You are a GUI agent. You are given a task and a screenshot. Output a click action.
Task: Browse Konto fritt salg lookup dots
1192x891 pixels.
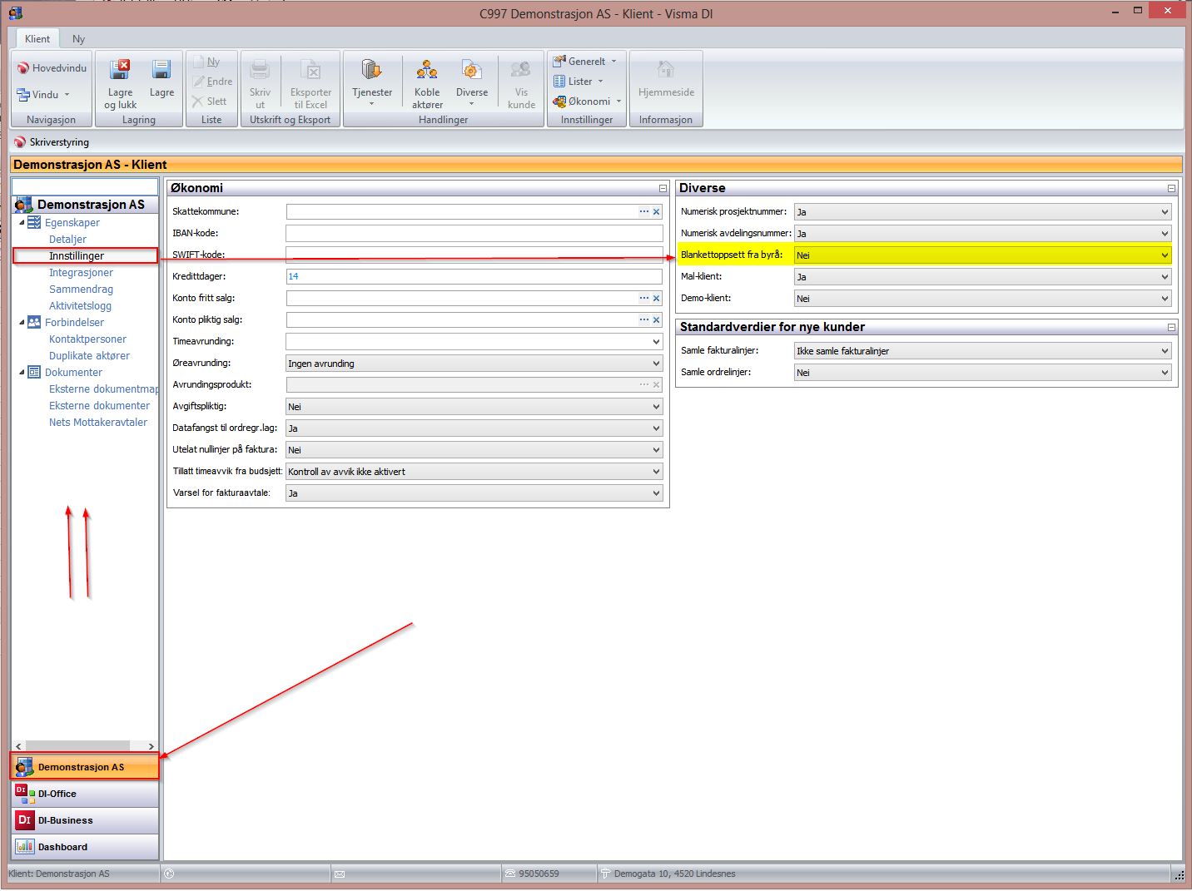[x=643, y=298]
